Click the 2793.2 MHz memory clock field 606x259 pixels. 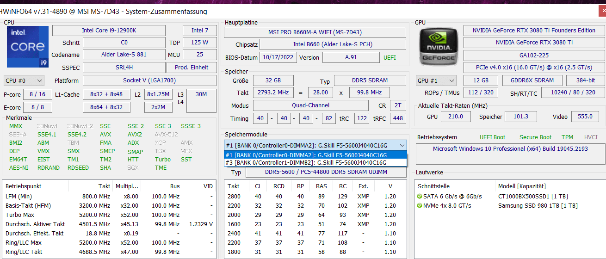(x=273, y=92)
